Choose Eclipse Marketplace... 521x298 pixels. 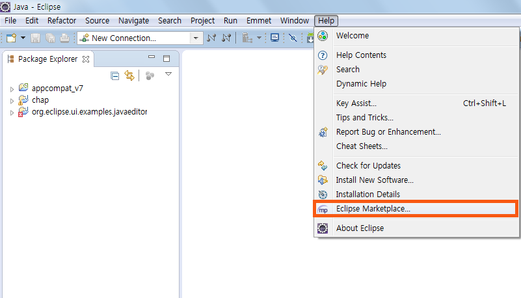[x=416, y=209]
